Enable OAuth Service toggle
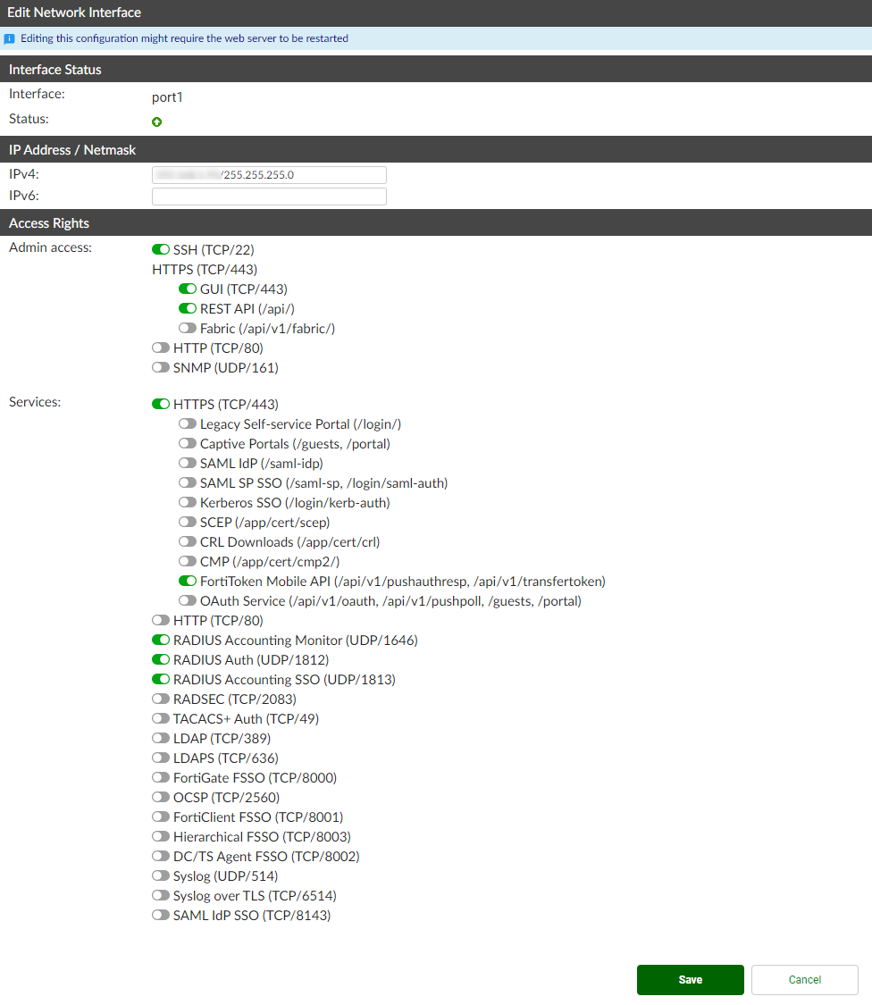Image resolution: width=872 pixels, height=1005 pixels. click(188, 600)
